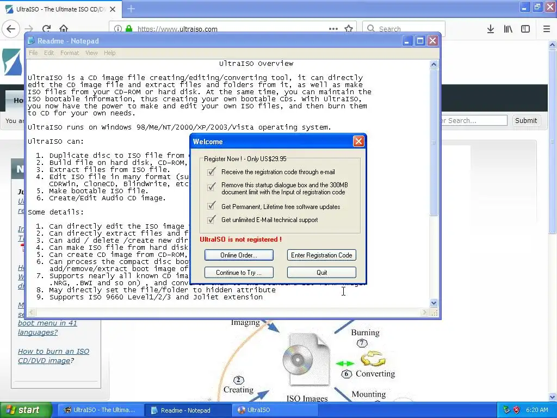The height and width of the screenshot is (418, 557).
Task: Click Firefox back arrow button
Action: pos(11,29)
